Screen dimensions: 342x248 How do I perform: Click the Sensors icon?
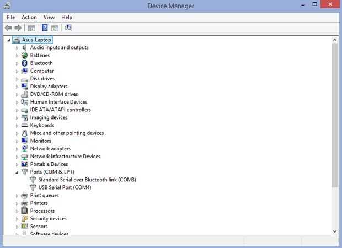(24, 226)
